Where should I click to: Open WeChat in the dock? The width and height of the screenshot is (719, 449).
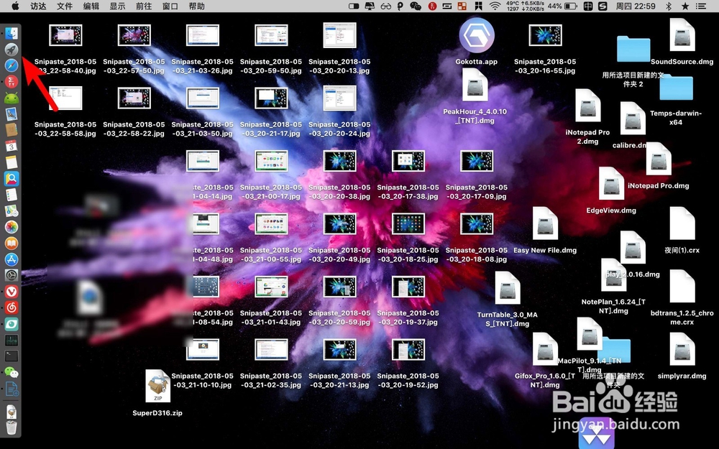[12, 372]
